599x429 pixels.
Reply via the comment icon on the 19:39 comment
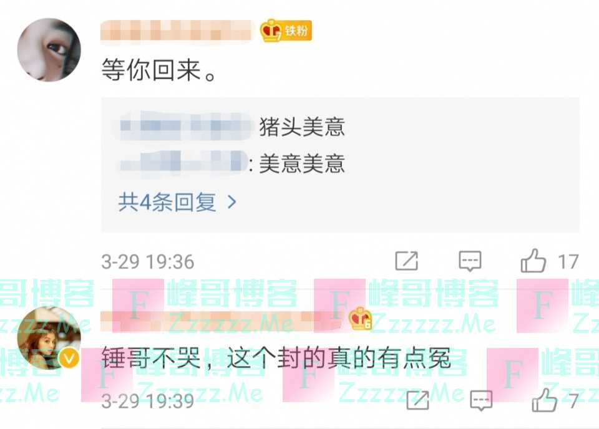tap(480, 400)
